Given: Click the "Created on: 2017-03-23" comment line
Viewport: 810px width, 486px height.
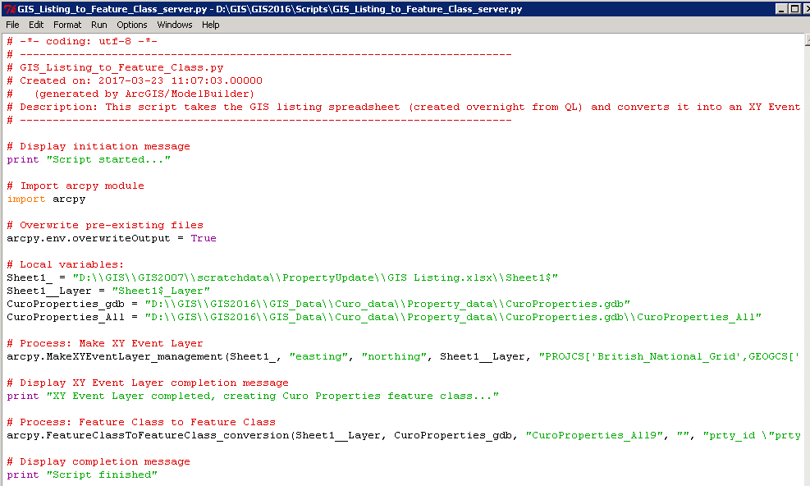Looking at the screenshot, I should click(x=135, y=80).
